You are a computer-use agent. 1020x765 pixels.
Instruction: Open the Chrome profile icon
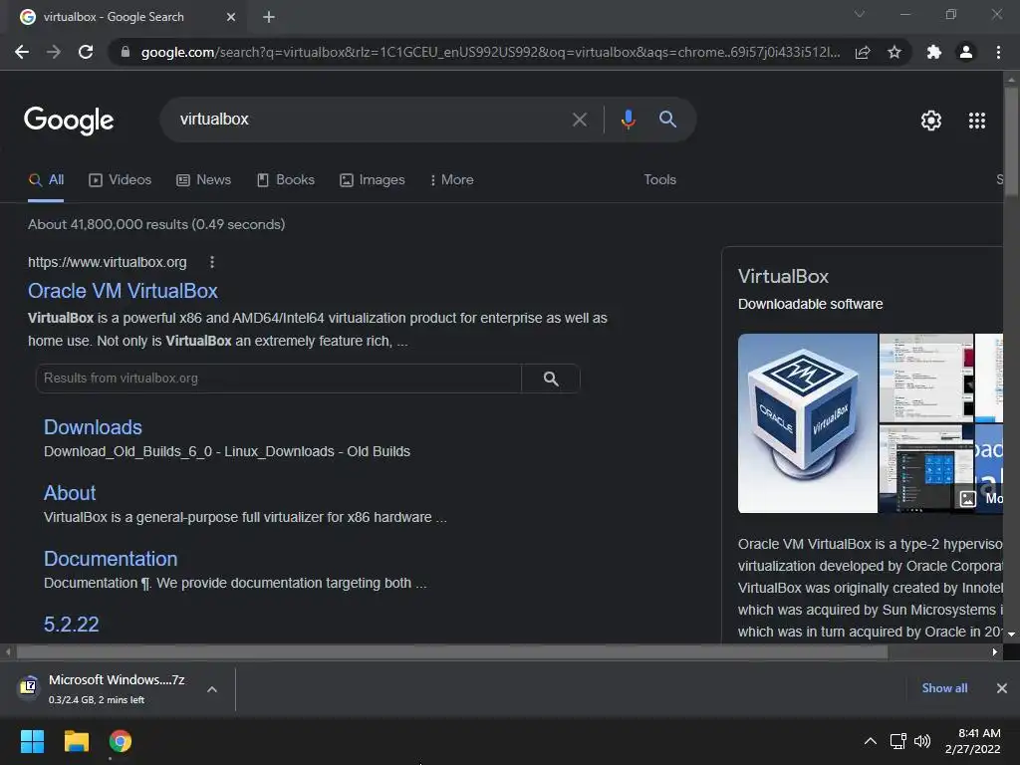966,52
